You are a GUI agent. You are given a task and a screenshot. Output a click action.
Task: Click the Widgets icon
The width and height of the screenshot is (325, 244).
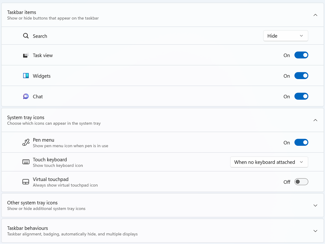[26, 76]
